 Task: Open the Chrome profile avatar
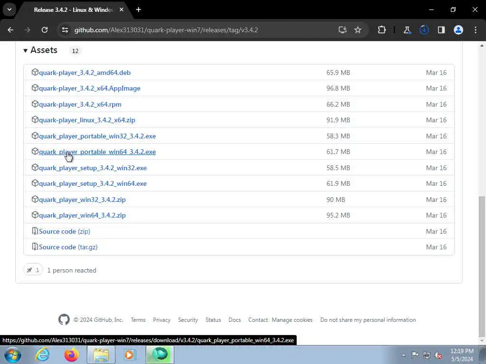click(x=458, y=30)
